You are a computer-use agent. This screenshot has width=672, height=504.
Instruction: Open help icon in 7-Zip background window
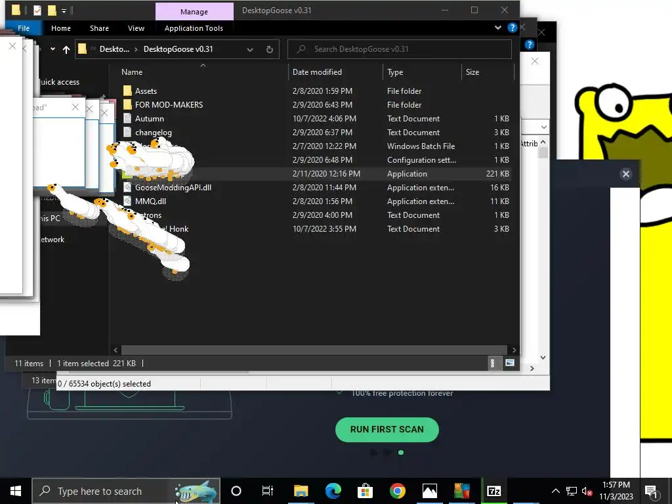(530, 45)
